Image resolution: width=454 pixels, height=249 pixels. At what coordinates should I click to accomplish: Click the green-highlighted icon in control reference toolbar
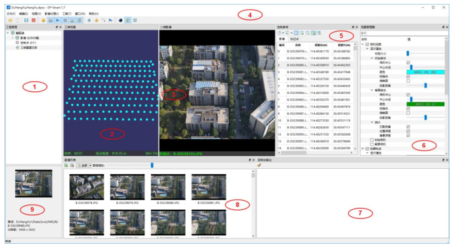point(314,33)
